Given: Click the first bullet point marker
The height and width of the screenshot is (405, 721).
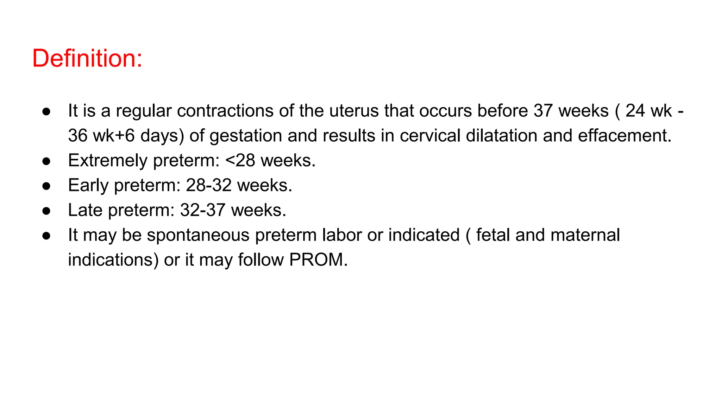Looking at the screenshot, I should (46, 112).
